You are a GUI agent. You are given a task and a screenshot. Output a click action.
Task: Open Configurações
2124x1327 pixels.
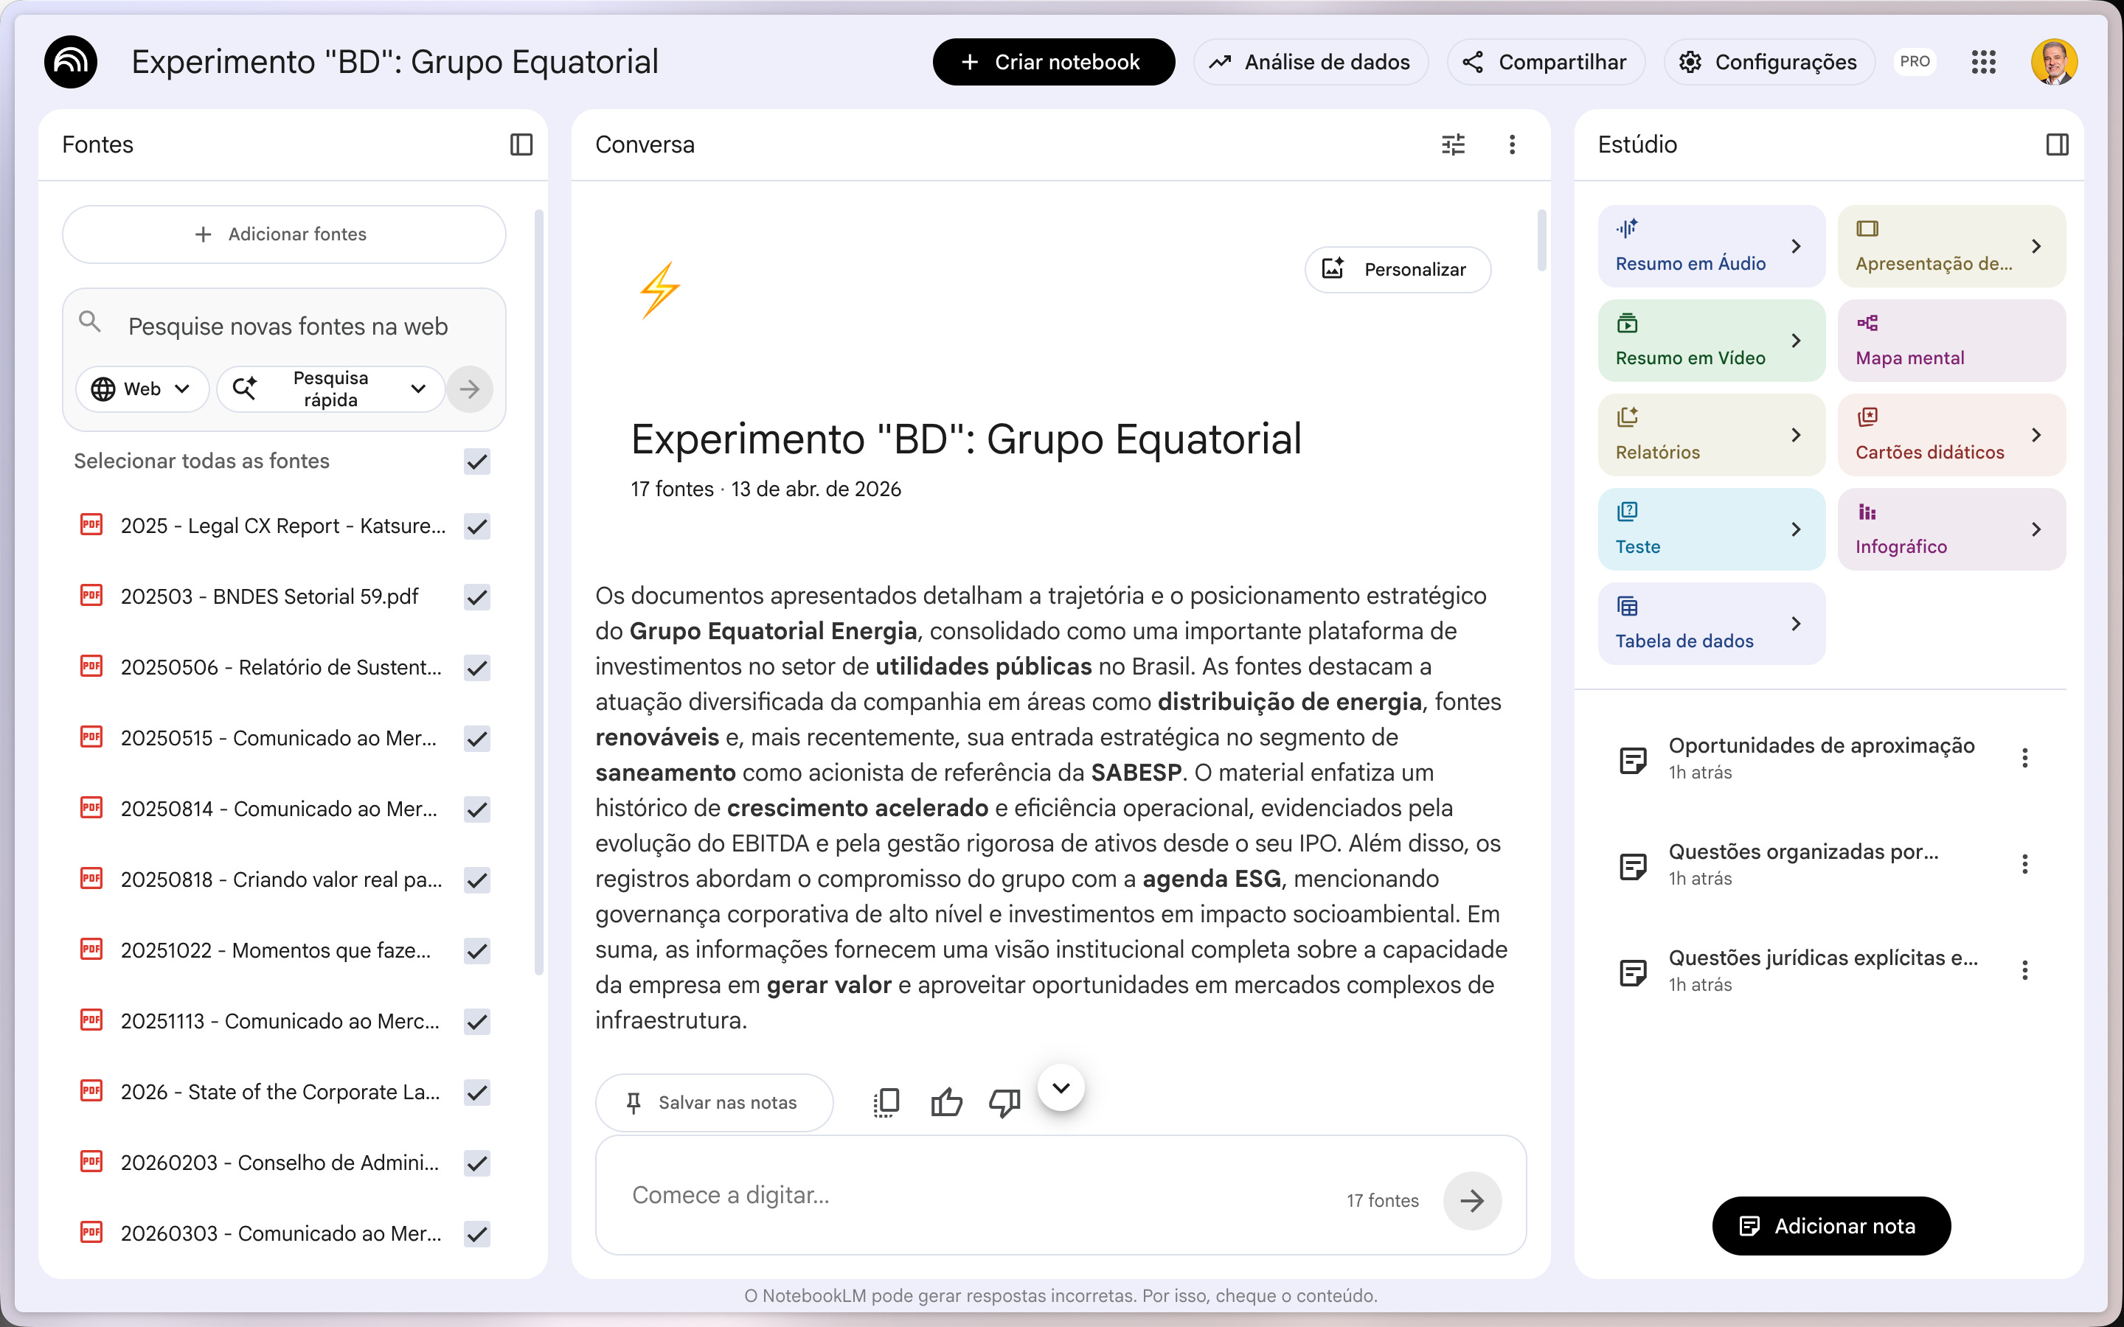1769,63
